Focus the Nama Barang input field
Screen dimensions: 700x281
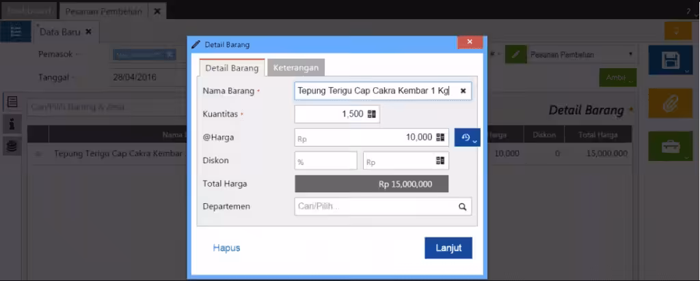[383, 91]
